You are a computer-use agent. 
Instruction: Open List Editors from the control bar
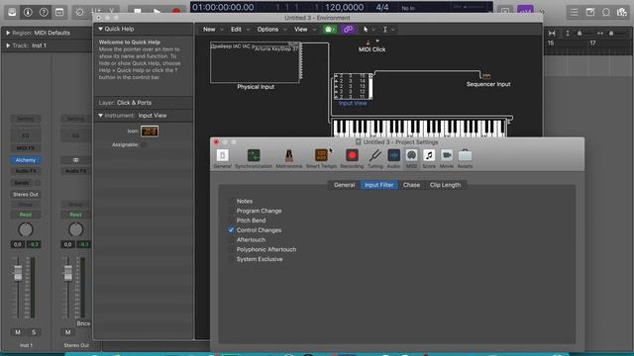[x=575, y=12]
